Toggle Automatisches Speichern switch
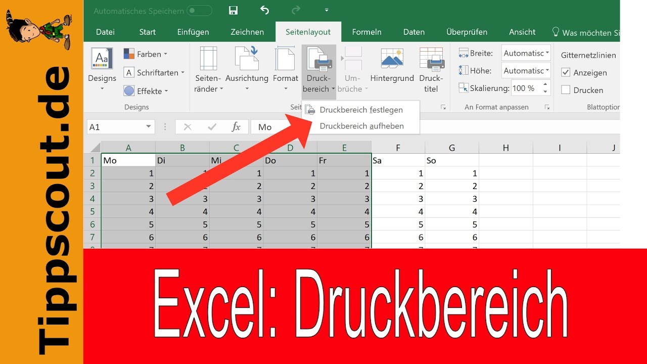This screenshot has height=364, width=647. point(199,11)
